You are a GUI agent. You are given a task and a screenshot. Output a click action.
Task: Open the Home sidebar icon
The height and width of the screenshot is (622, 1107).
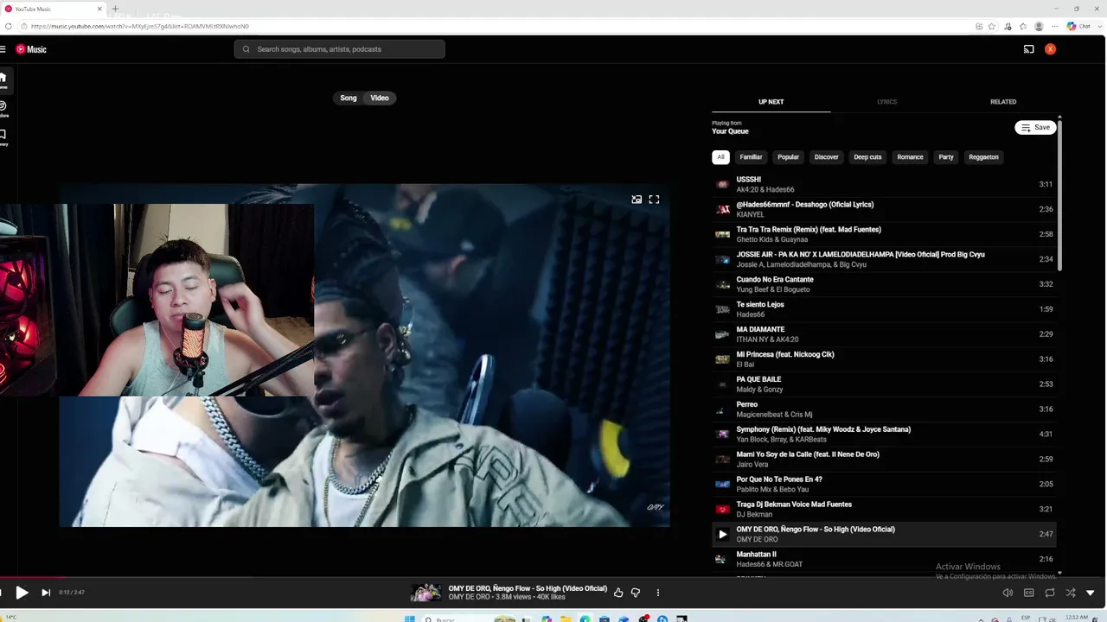3,80
